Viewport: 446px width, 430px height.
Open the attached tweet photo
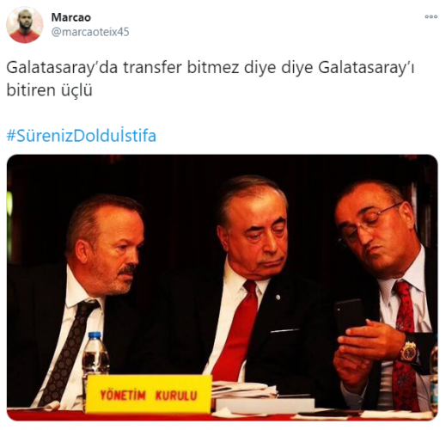pyautogui.click(x=223, y=287)
